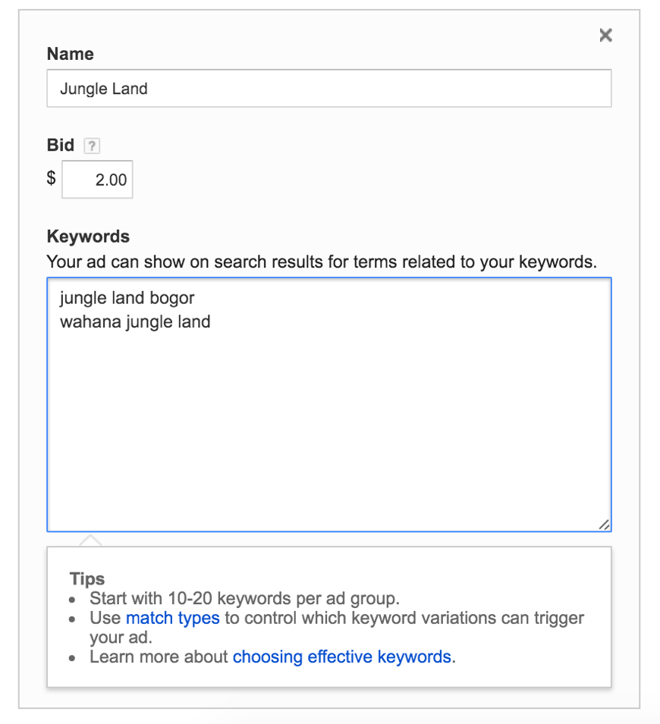660x724 pixels.
Task: Click the keyword line wahana jungle land
Action: click(x=134, y=321)
